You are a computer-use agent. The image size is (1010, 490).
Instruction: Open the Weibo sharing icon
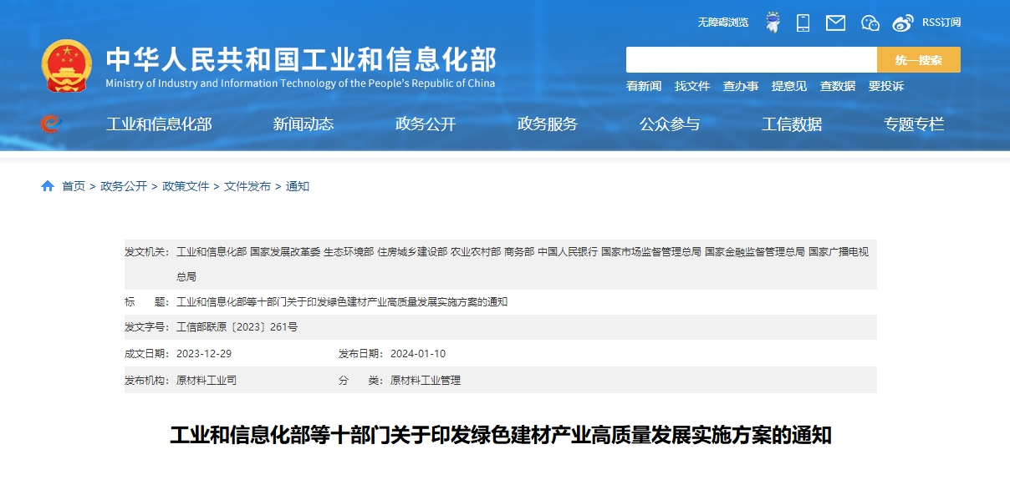(902, 23)
